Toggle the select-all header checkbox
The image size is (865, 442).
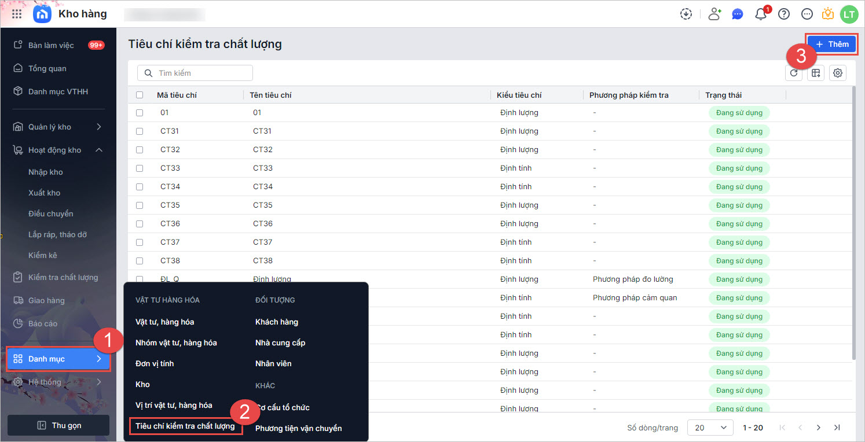pos(140,95)
